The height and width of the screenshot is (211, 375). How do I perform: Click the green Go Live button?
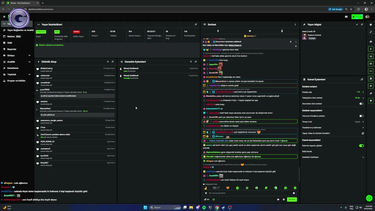tap(357, 17)
